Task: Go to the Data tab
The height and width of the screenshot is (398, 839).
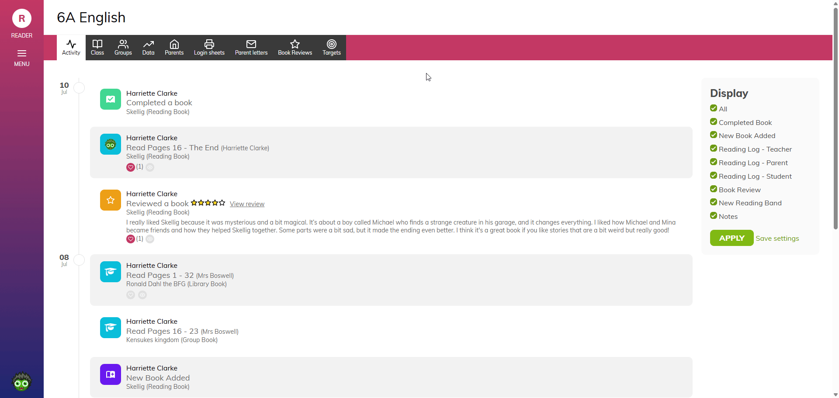Action: (149, 48)
